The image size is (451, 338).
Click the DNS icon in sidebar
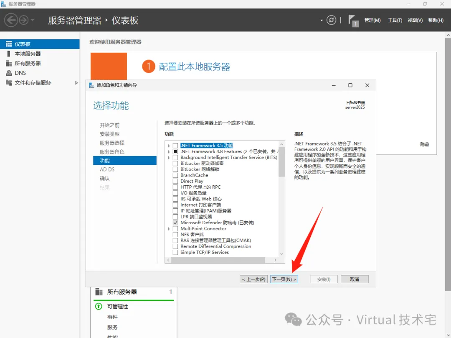pyautogui.click(x=9, y=73)
